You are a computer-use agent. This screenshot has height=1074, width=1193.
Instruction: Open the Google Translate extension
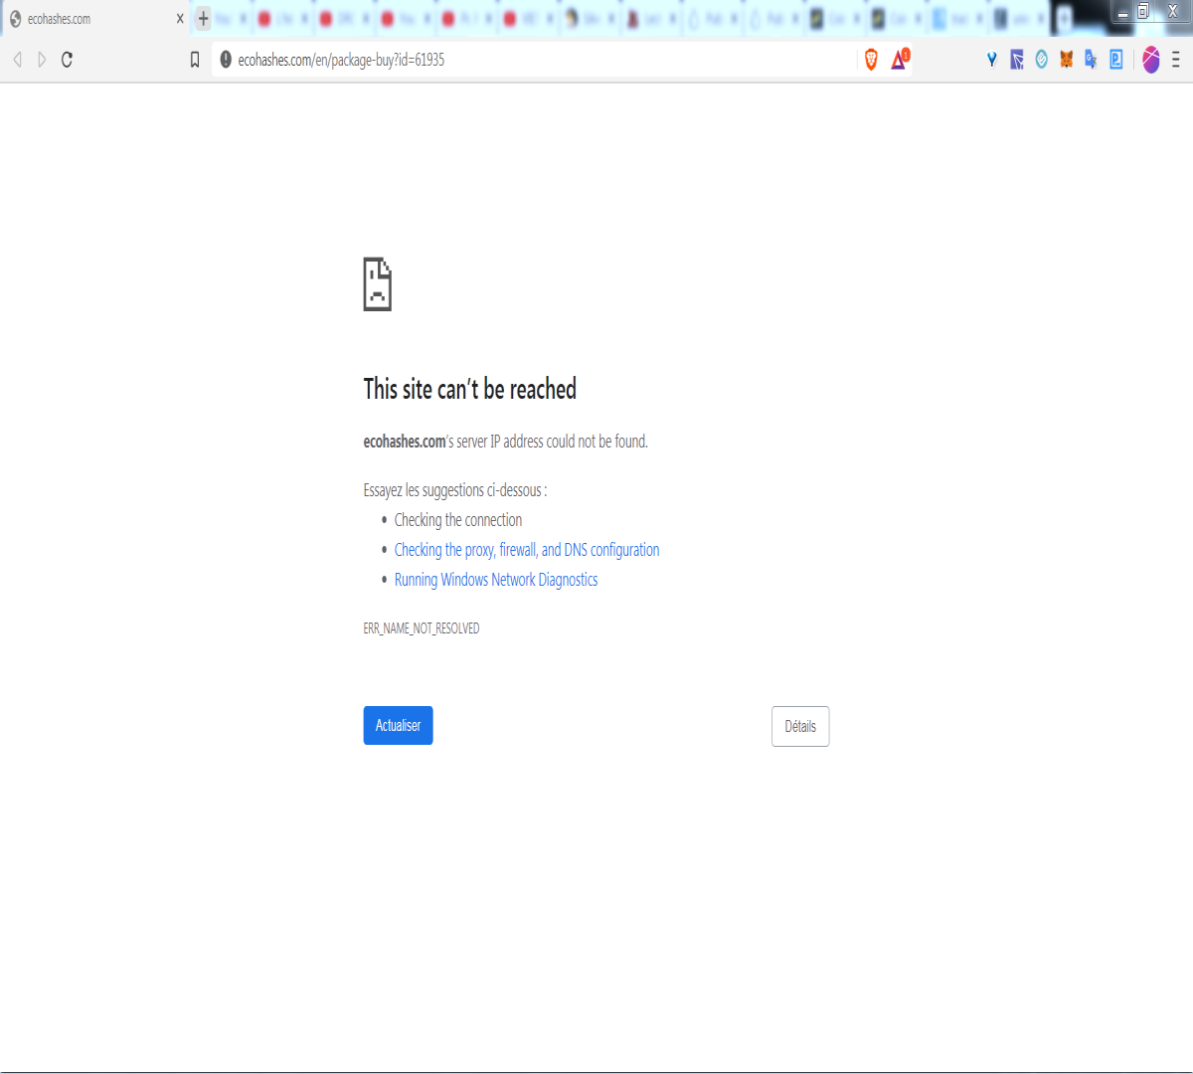point(1091,60)
